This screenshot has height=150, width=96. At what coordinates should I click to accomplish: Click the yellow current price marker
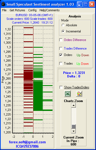pyautogui.click(x=33, y=80)
